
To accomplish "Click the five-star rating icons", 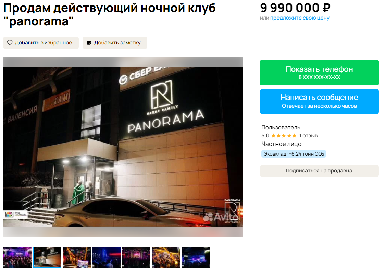I will 284,136.
